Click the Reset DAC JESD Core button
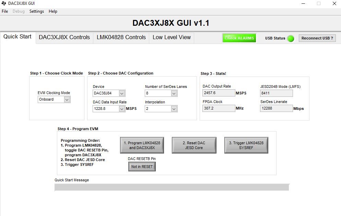The height and width of the screenshot is (216, 341). click(194, 145)
